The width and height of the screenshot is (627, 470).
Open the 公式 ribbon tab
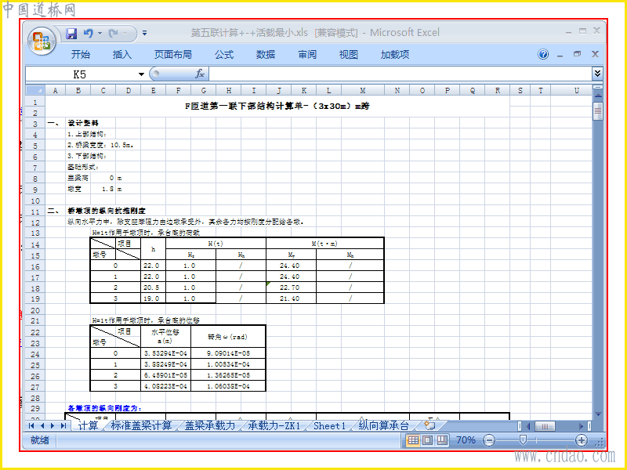click(224, 54)
